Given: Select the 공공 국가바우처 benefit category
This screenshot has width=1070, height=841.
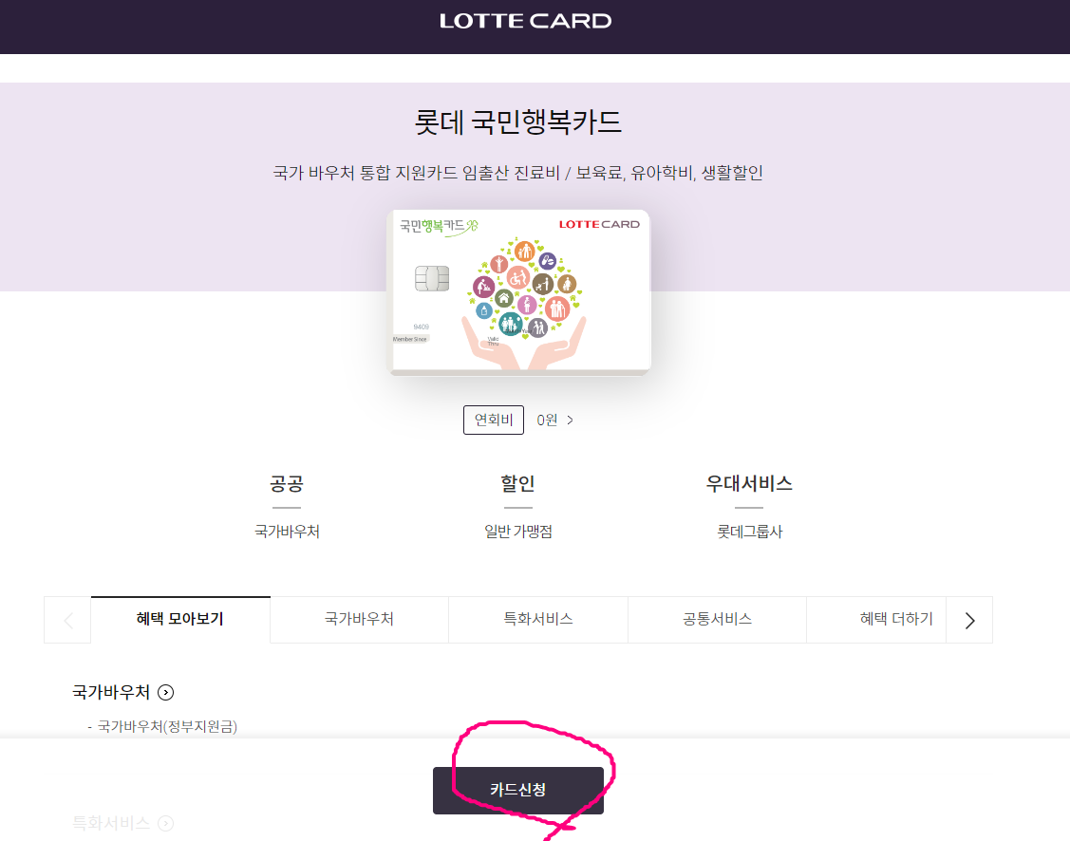Looking at the screenshot, I should (286, 507).
